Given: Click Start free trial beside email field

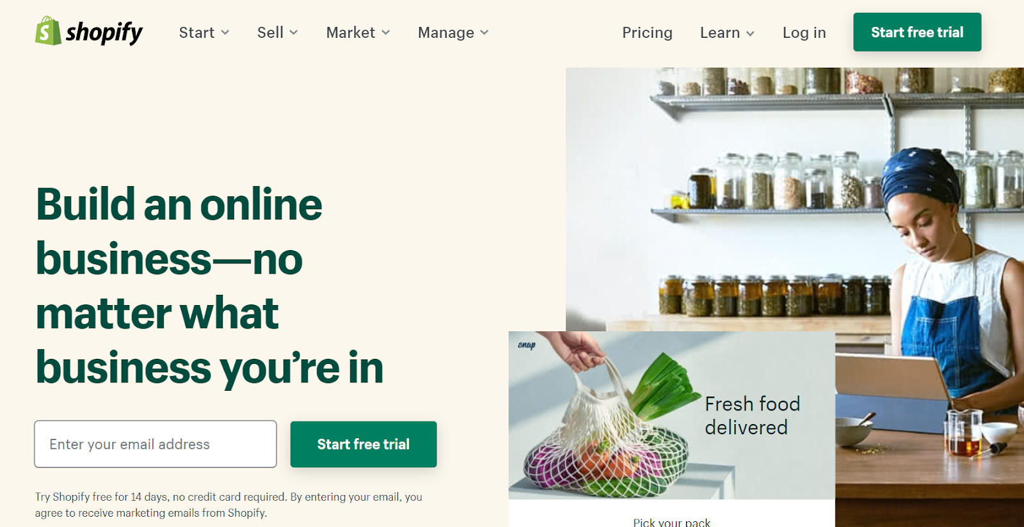Looking at the screenshot, I should click(364, 444).
